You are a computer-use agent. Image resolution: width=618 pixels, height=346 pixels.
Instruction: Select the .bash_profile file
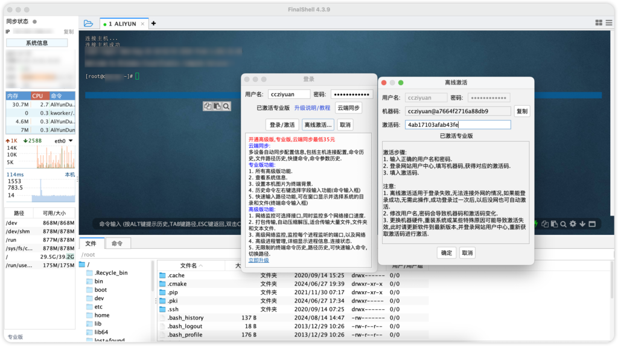(x=294, y=335)
